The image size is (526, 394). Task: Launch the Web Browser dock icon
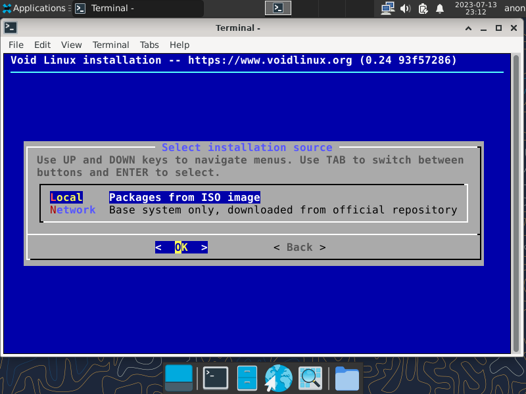(x=278, y=378)
